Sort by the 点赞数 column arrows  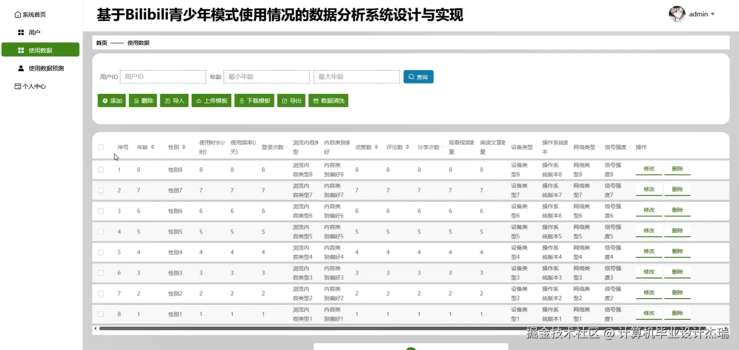376,147
